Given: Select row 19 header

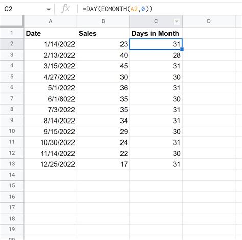Looking at the screenshot, I should click(x=12, y=229).
